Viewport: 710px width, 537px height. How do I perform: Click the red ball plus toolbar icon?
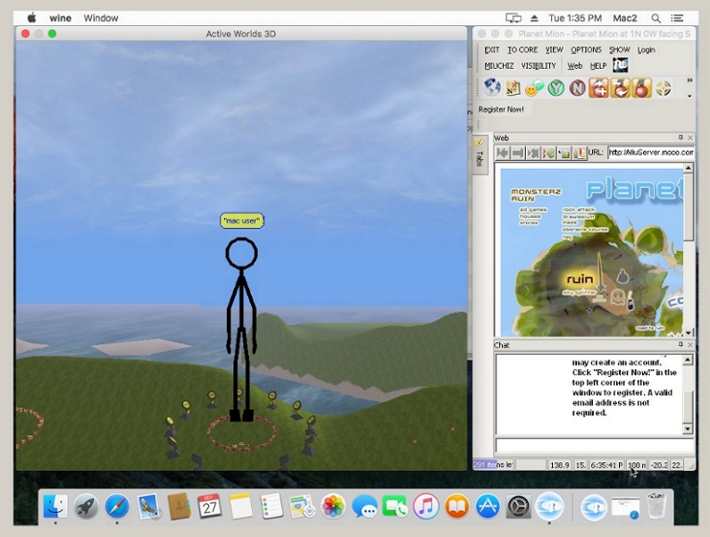click(x=599, y=88)
